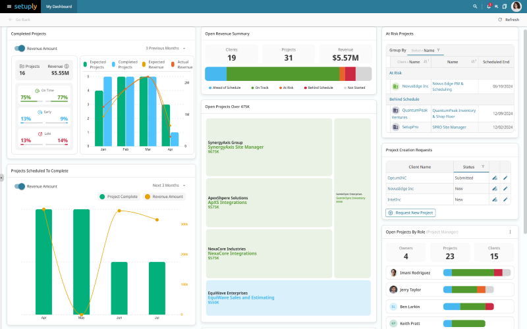Open the Group By Status Name selector

pyautogui.click(x=425, y=51)
